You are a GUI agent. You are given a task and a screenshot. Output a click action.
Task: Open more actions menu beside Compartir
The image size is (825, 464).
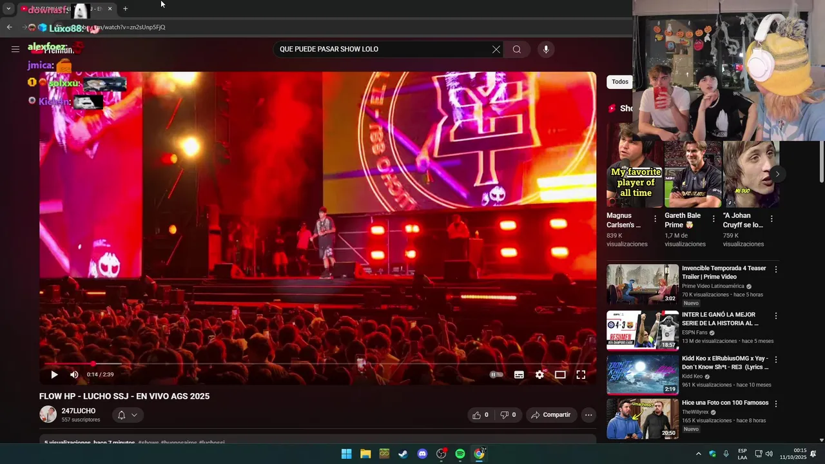point(588,415)
